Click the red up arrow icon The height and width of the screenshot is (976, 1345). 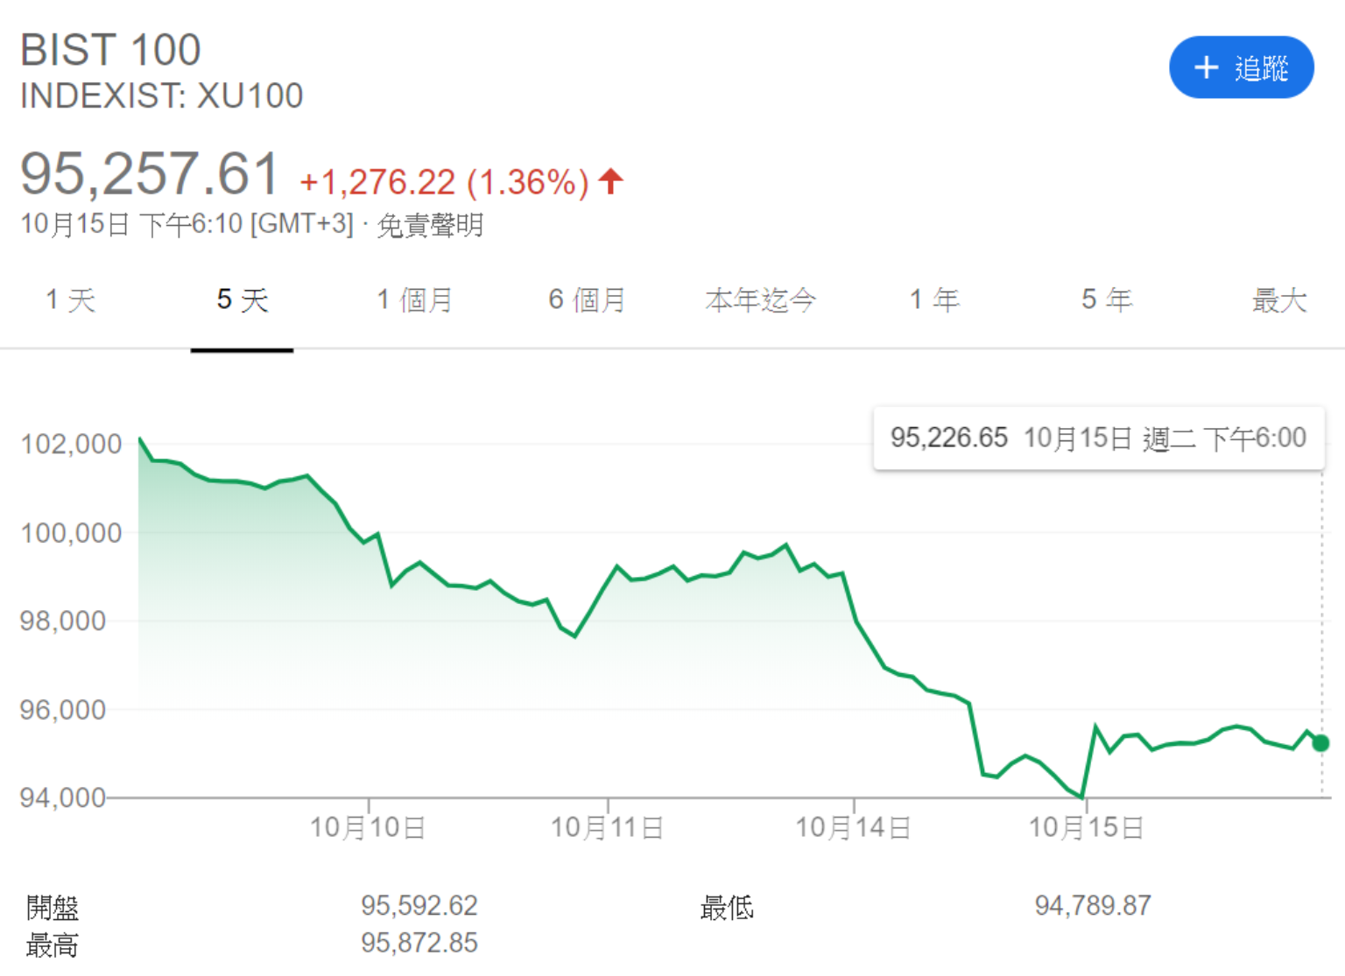[x=610, y=181]
